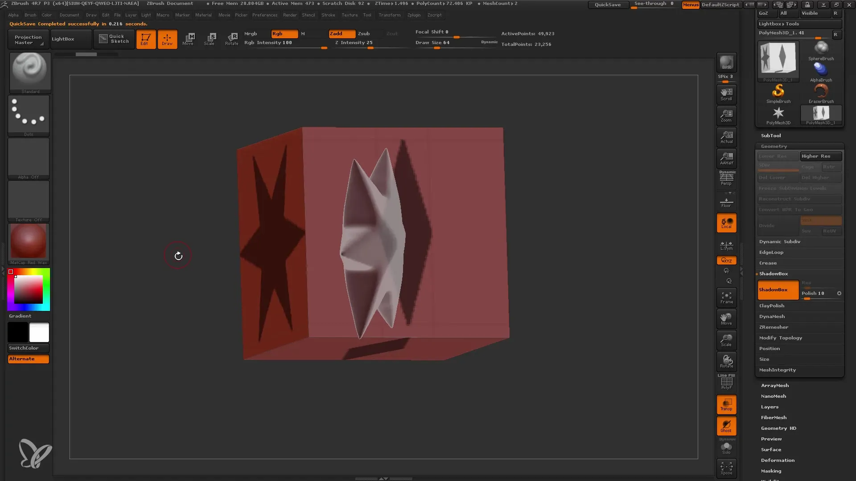Screen dimensions: 856x481
Task: Select the SphereBrush tool
Action: 821,51
